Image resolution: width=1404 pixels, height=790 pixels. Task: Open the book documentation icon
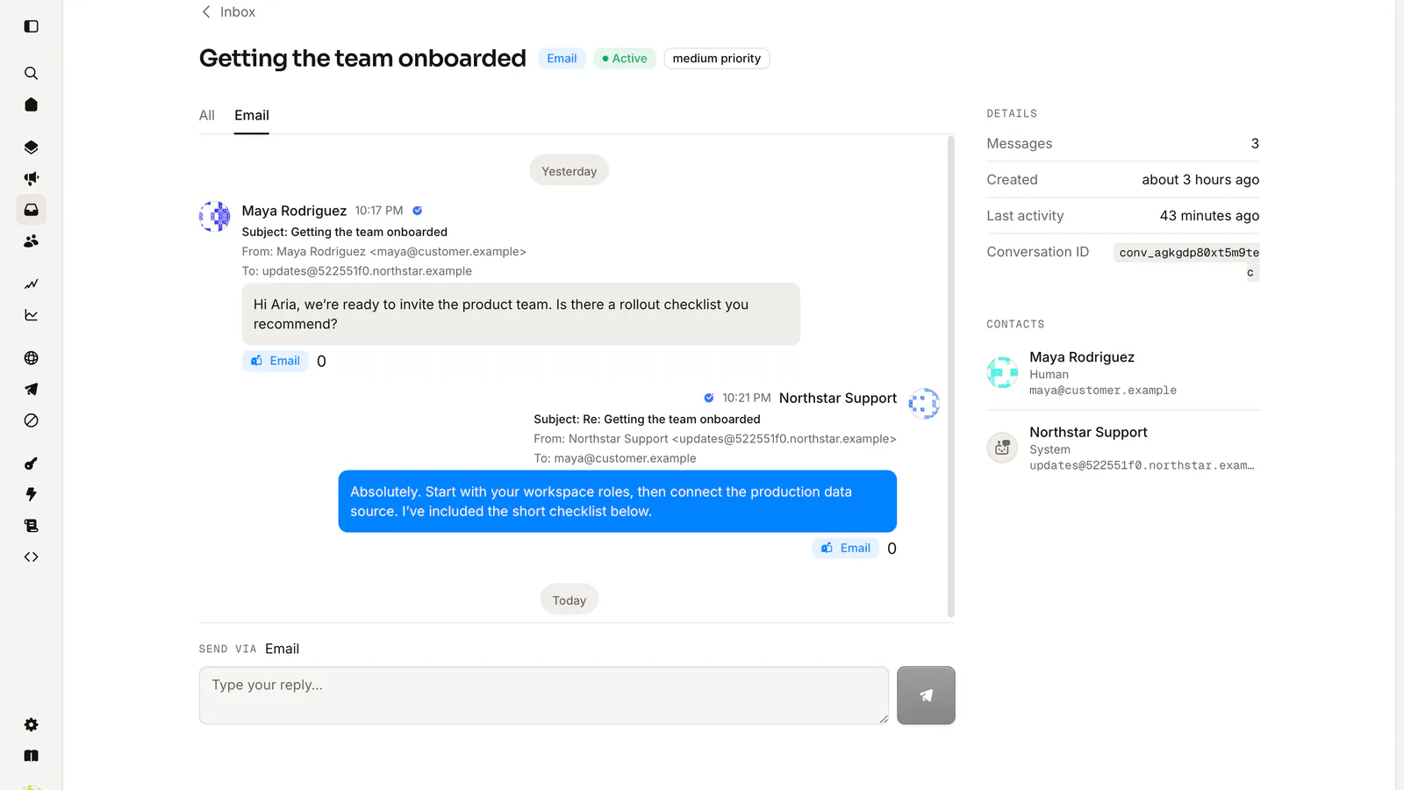click(32, 756)
